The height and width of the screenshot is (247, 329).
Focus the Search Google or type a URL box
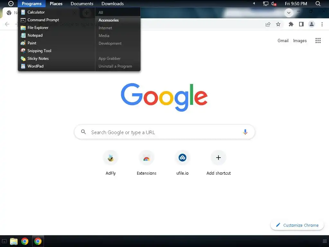point(164,132)
